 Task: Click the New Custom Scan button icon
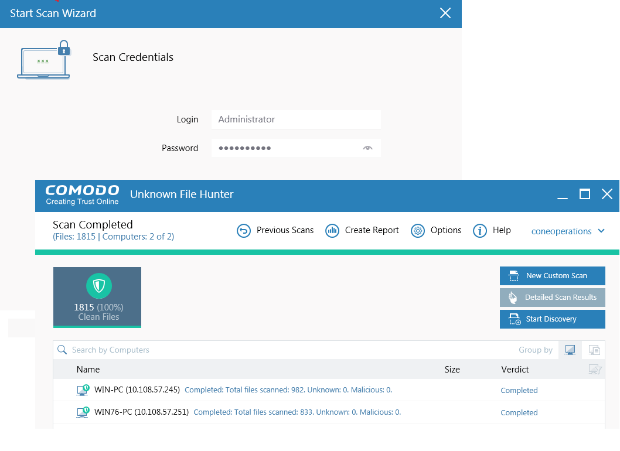click(513, 276)
